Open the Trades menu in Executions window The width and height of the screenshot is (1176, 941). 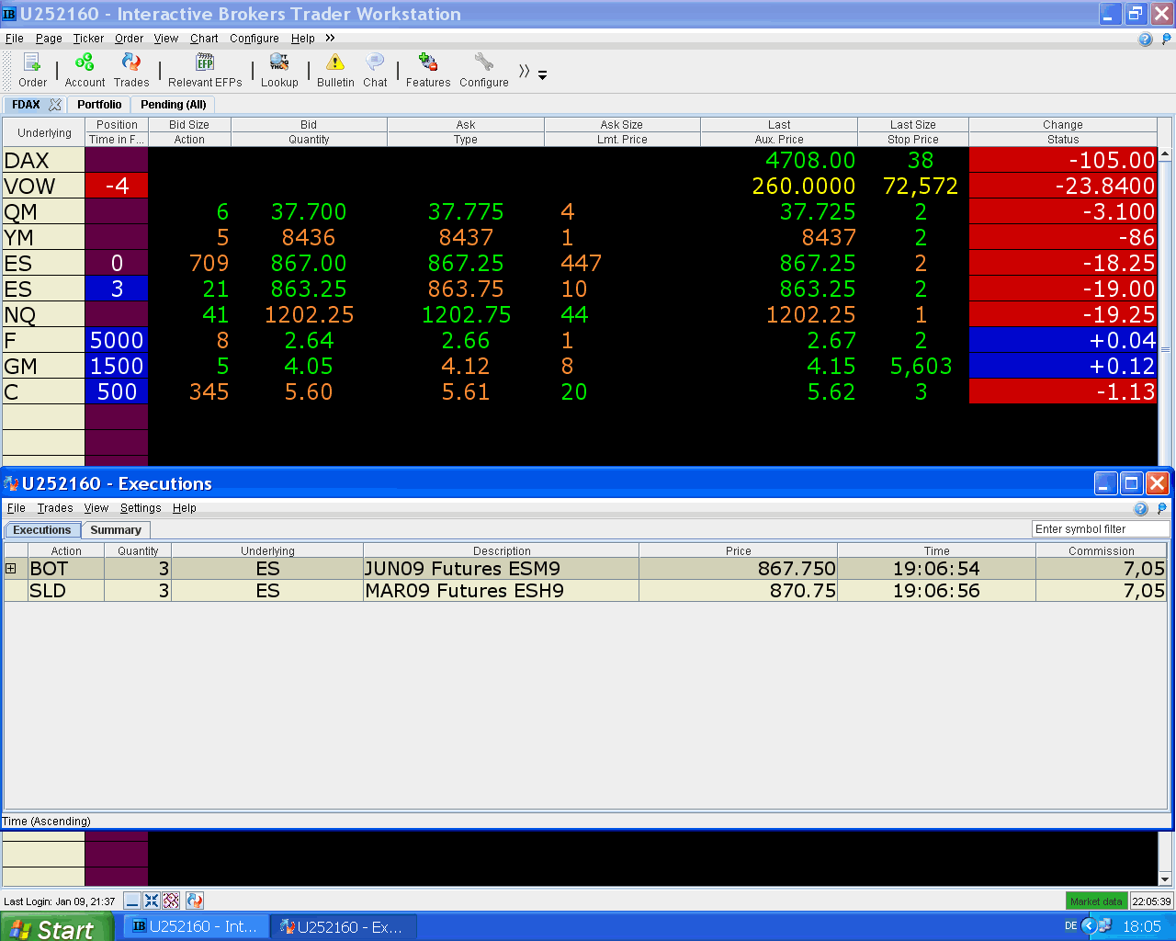coord(55,508)
